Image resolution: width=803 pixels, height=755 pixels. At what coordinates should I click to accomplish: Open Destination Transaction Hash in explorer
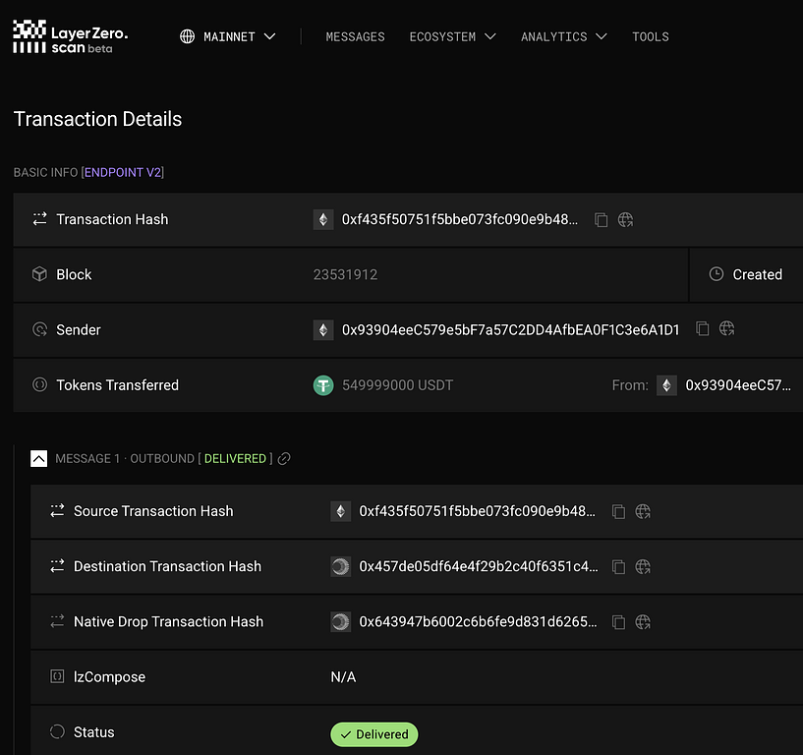point(643,566)
